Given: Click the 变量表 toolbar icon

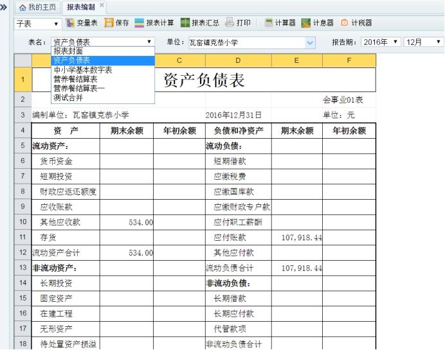Looking at the screenshot, I should click(x=70, y=22).
